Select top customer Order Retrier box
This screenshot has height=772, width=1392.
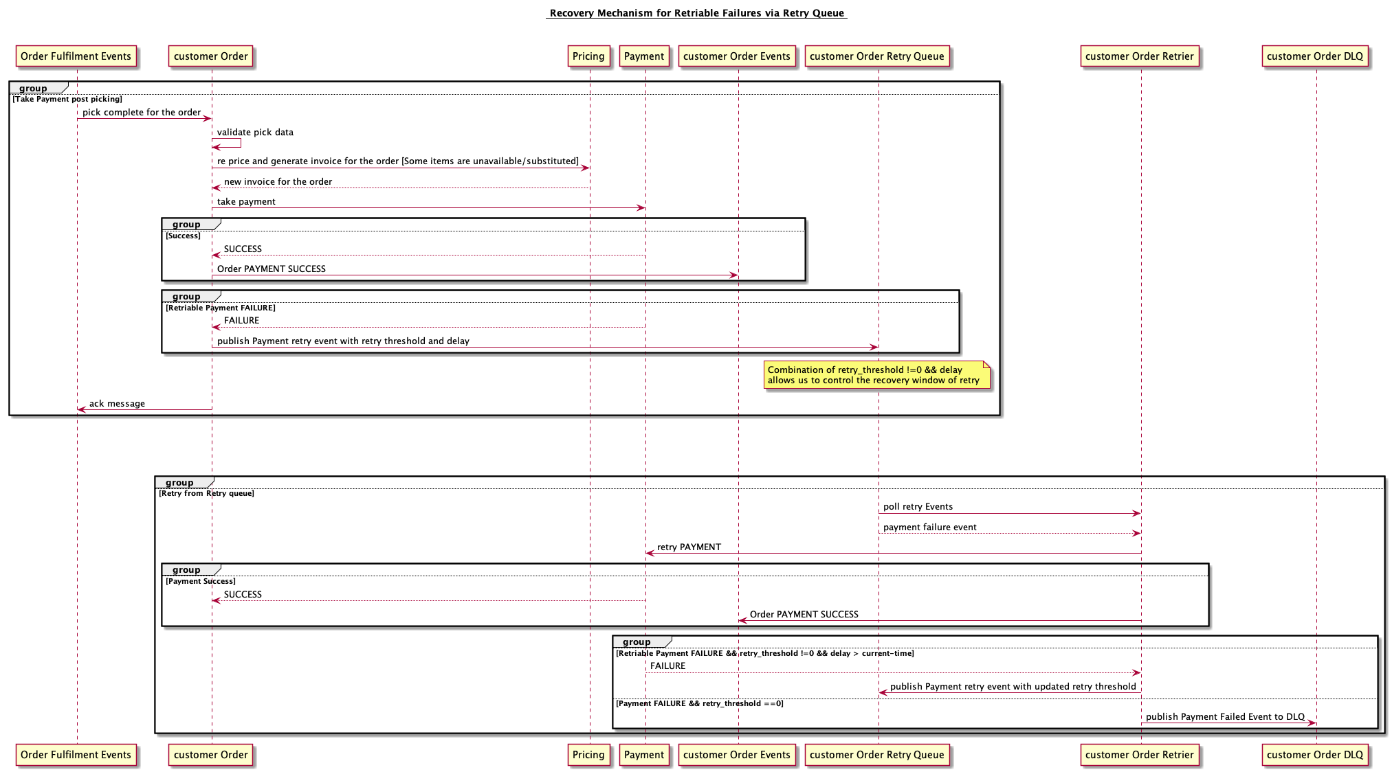[x=1140, y=56]
